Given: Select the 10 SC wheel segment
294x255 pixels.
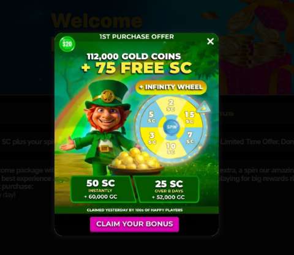Looking at the screenshot, I should pos(171,149).
